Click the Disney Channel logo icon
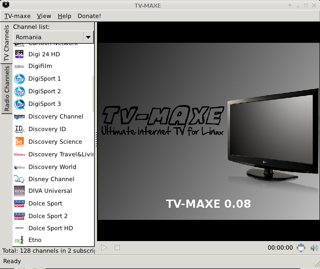This screenshot has width=320, height=269. [x=19, y=179]
